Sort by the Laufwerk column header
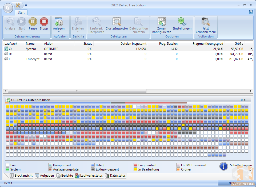 (x=14, y=44)
